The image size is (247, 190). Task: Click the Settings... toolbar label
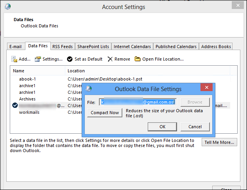coord(52,59)
